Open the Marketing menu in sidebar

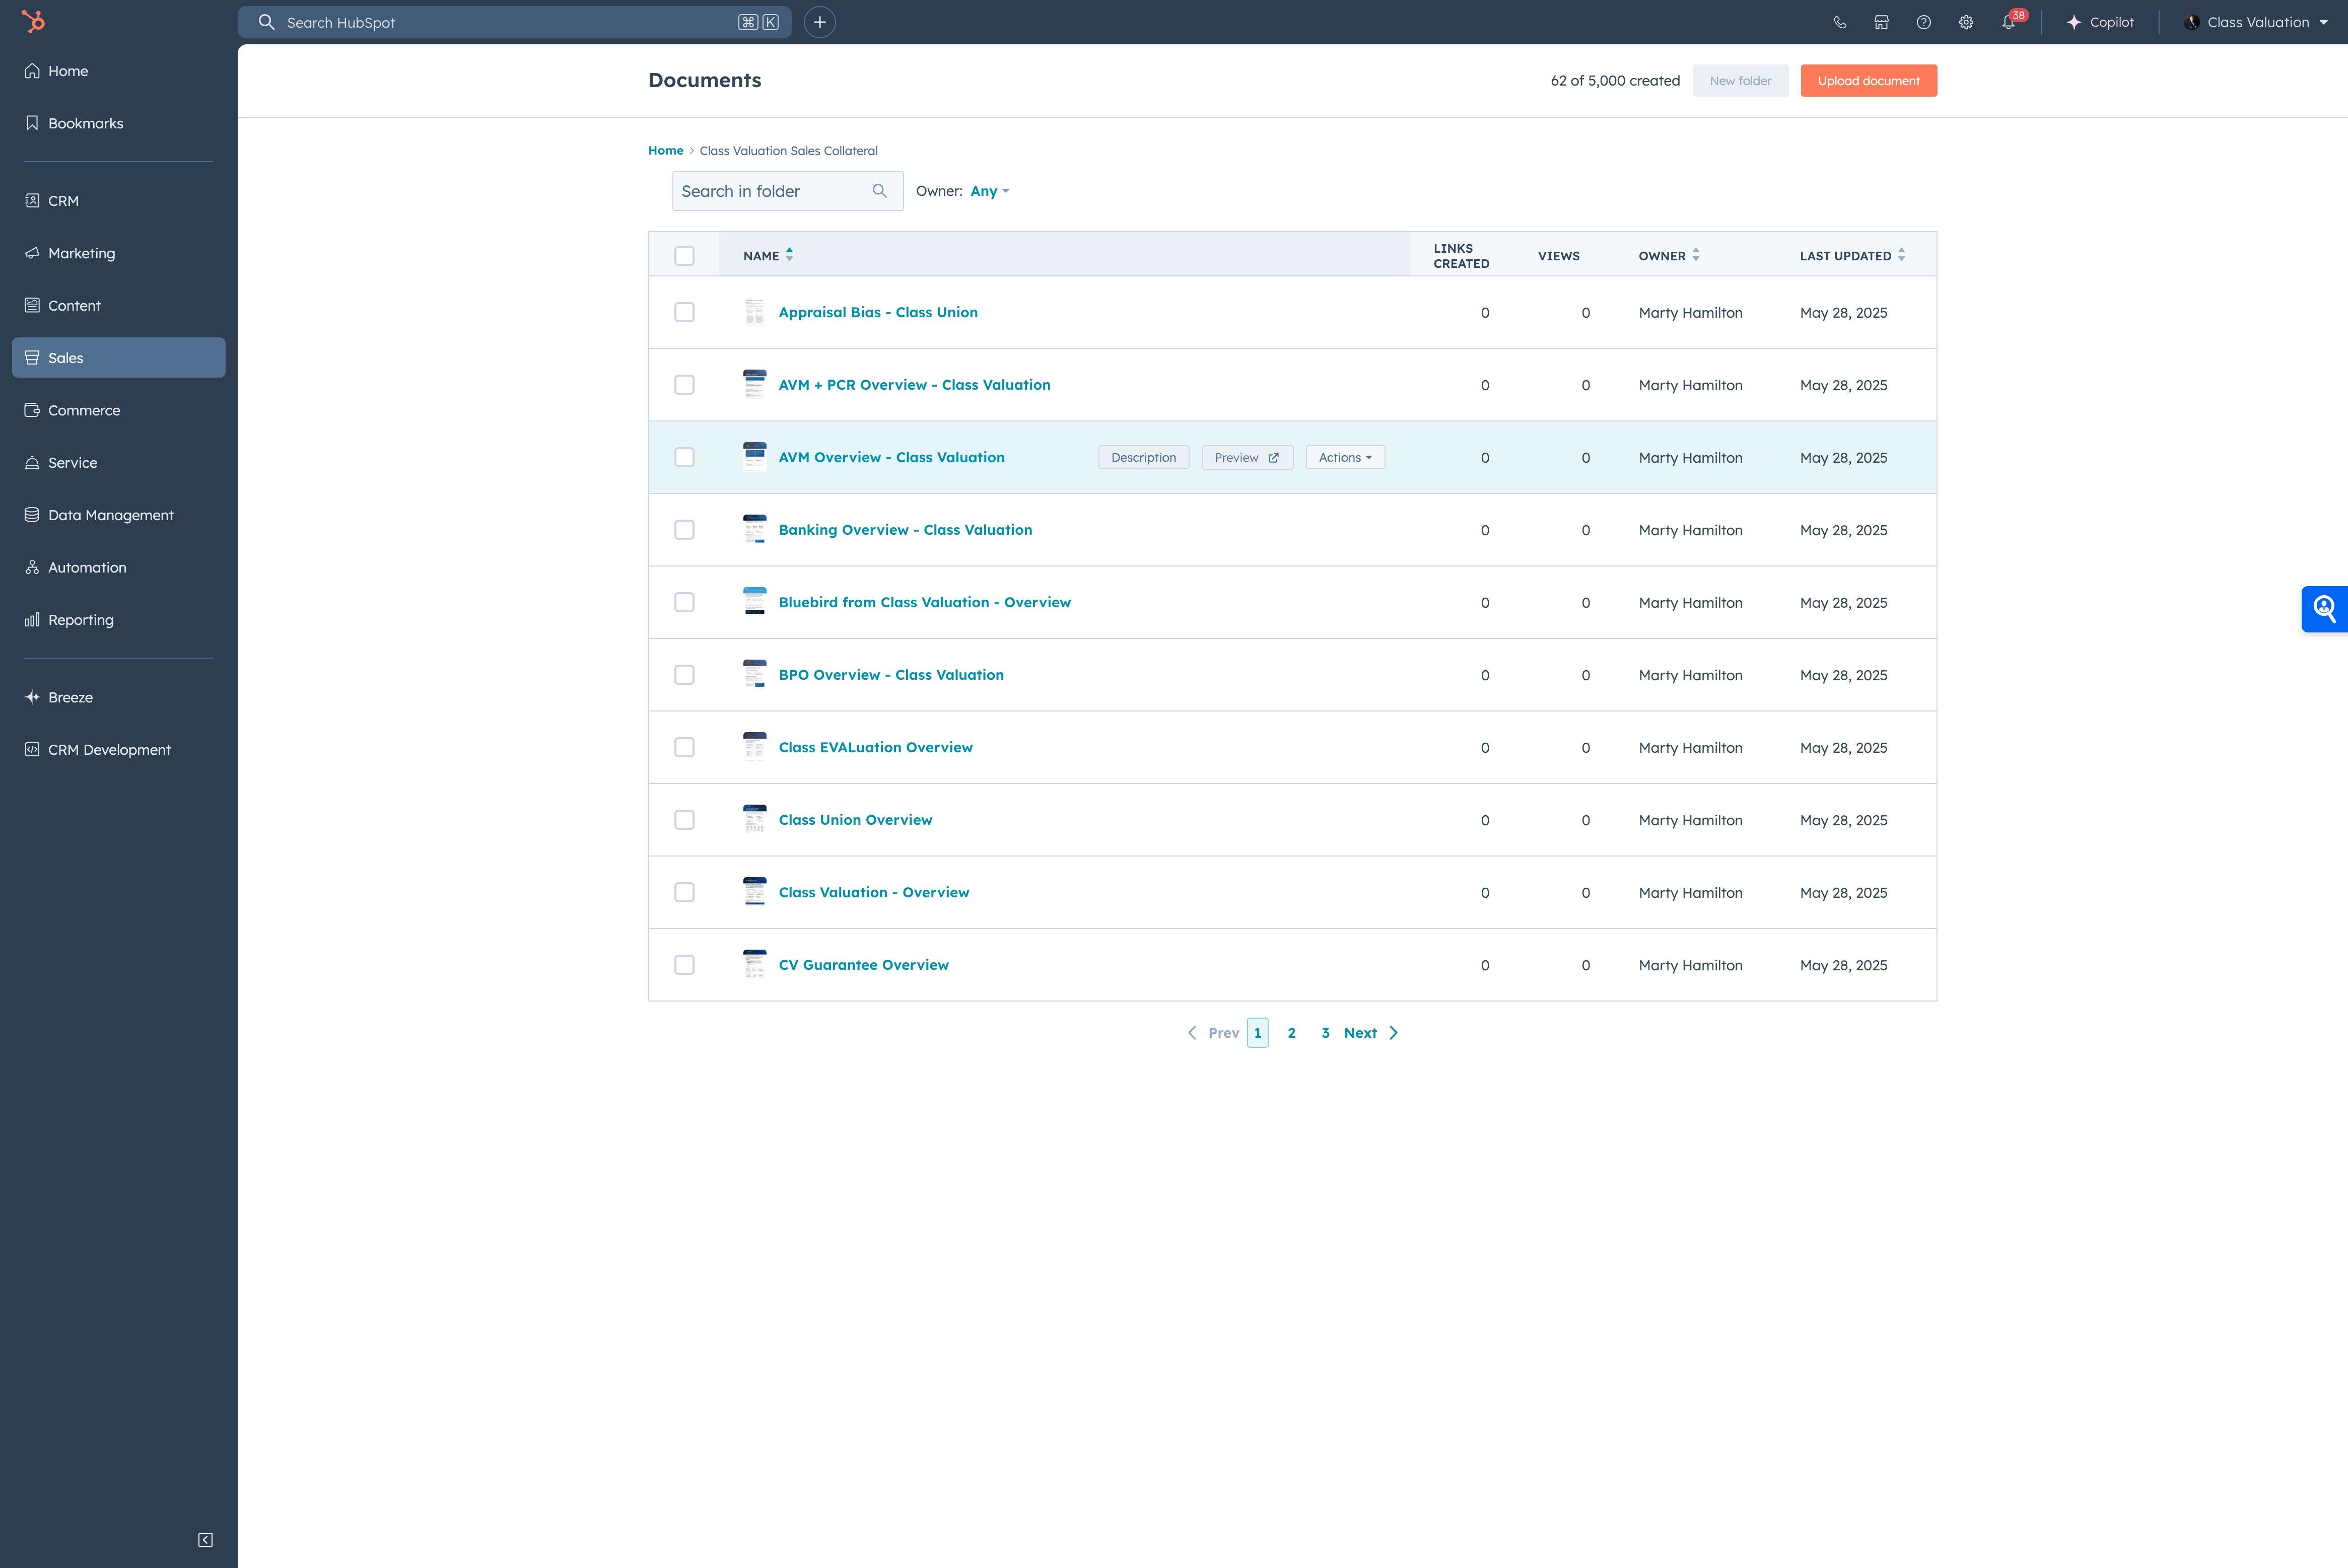pyautogui.click(x=81, y=253)
